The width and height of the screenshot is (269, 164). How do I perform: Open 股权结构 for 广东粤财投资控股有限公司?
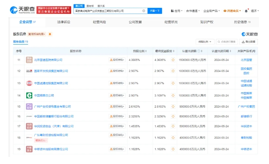tap(117, 135)
